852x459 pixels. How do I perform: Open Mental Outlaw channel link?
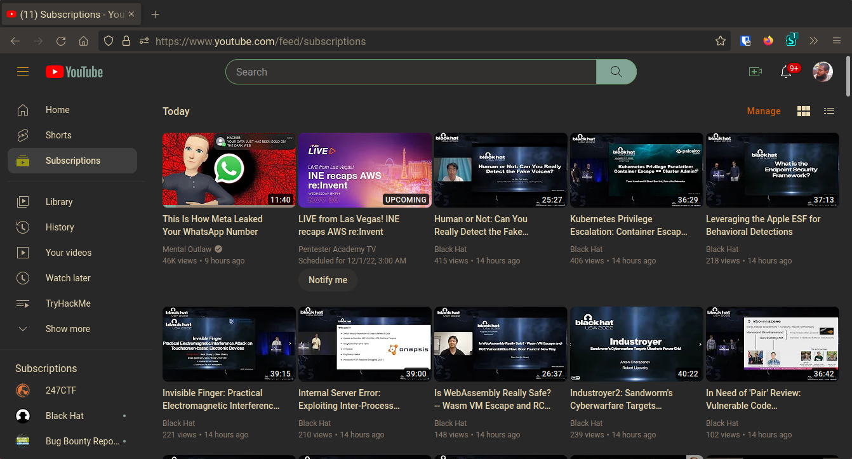click(187, 249)
